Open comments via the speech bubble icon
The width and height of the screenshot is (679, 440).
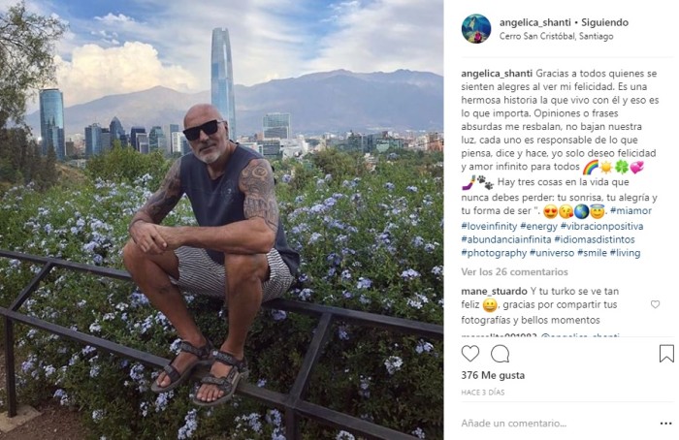tap(500, 354)
